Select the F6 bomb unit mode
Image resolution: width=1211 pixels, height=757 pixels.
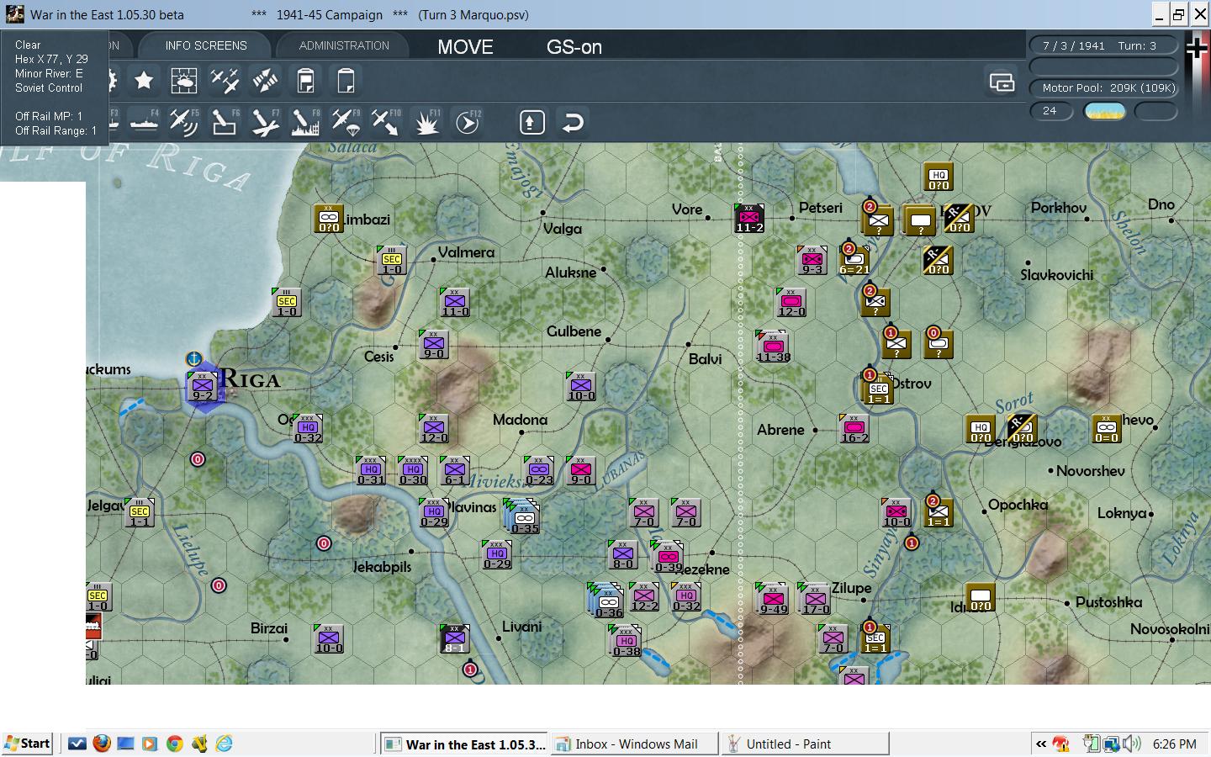click(x=224, y=123)
